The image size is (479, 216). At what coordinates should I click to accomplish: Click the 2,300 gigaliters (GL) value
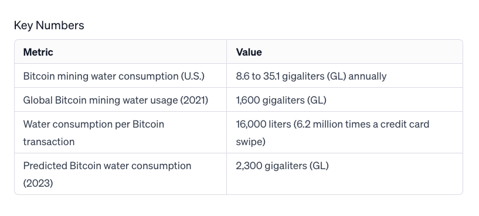[282, 166]
